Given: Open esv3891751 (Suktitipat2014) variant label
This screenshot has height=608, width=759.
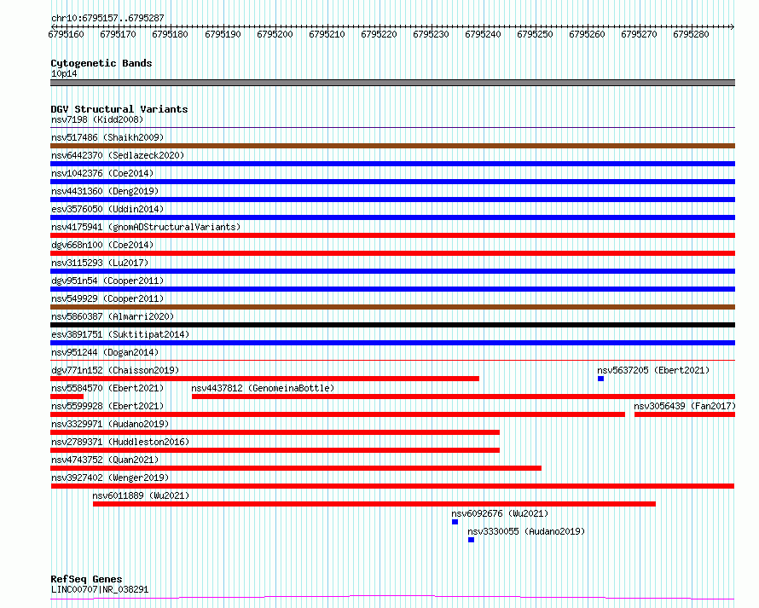Looking at the screenshot, I should point(120,334).
